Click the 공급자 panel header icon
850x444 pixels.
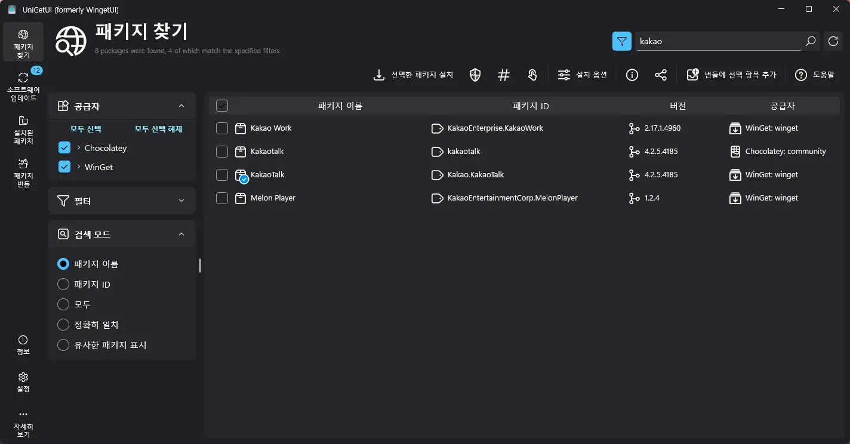[63, 106]
